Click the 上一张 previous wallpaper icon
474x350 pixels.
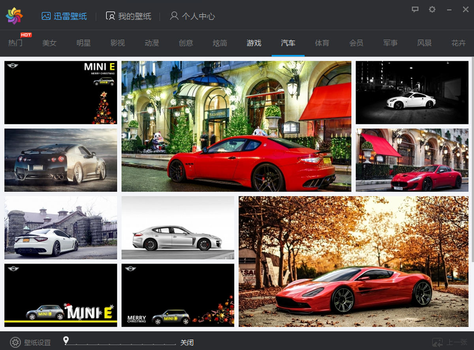(x=437, y=342)
